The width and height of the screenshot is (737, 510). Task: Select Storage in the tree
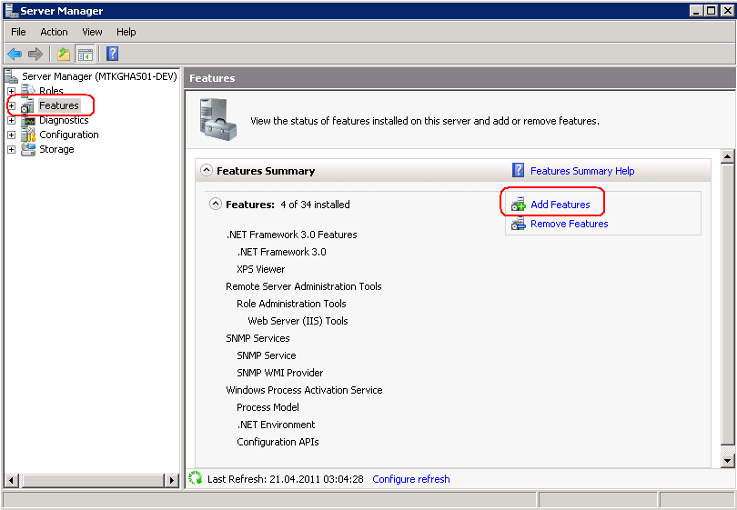(56, 149)
